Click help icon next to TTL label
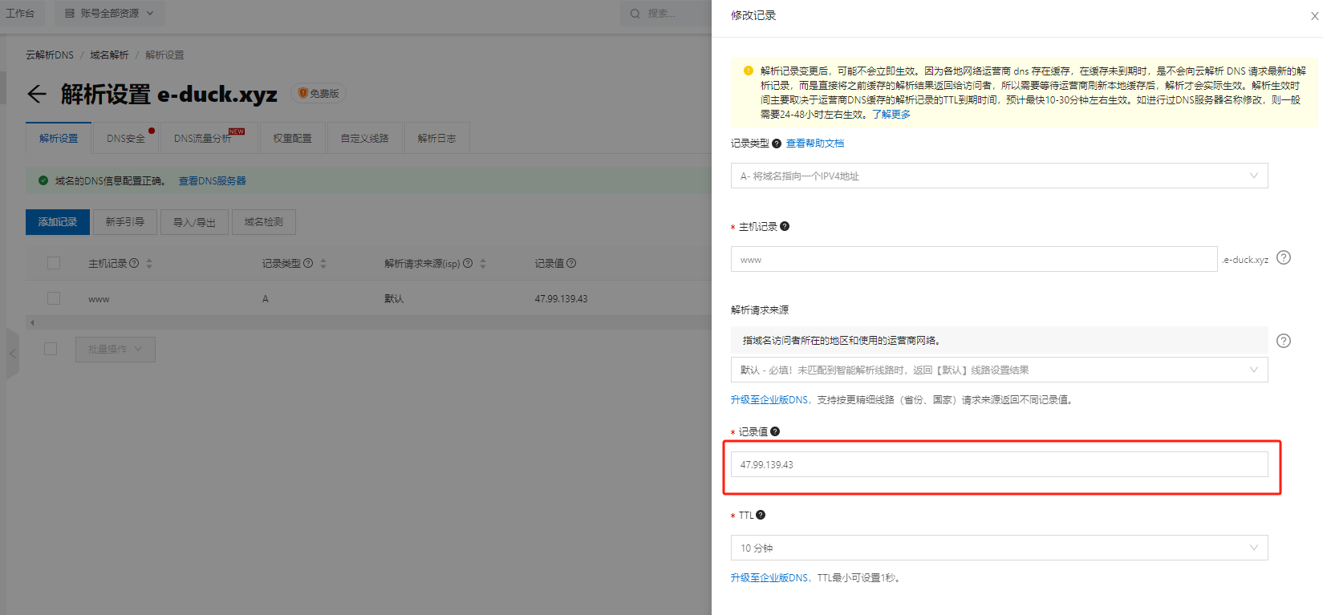 pyautogui.click(x=761, y=515)
